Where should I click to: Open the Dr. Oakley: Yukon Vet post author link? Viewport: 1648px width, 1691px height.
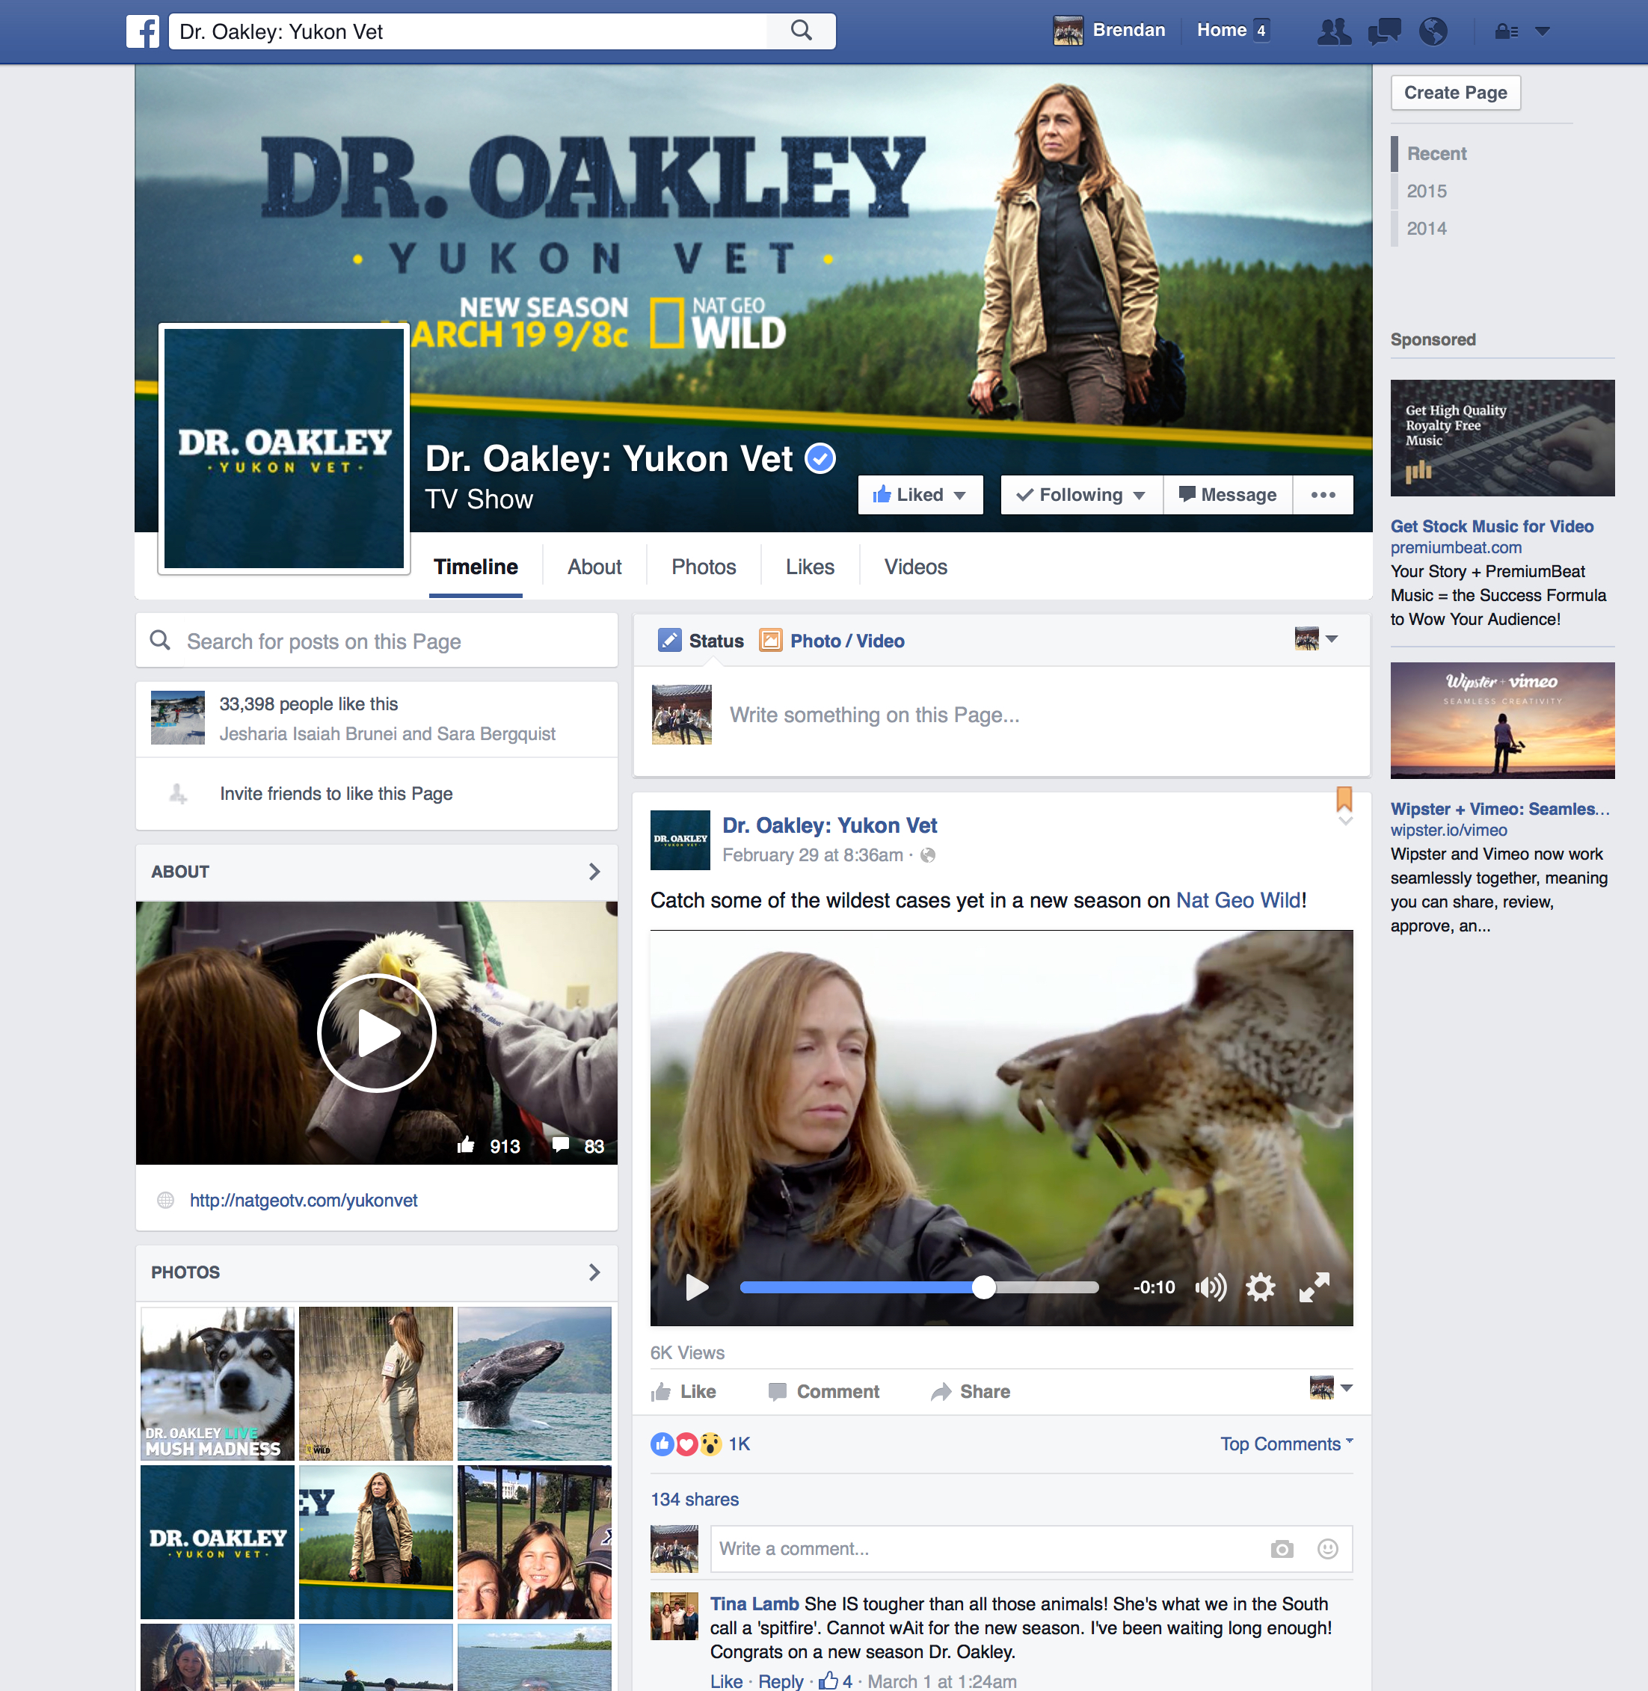click(829, 825)
